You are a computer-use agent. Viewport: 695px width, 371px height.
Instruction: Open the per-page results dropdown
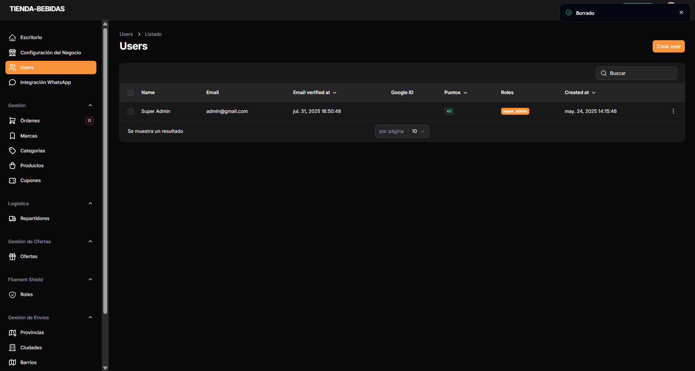[x=418, y=131]
